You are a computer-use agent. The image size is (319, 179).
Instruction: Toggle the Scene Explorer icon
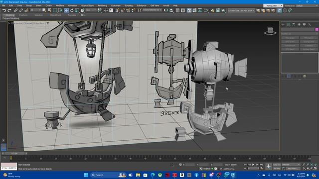pos(177,10)
